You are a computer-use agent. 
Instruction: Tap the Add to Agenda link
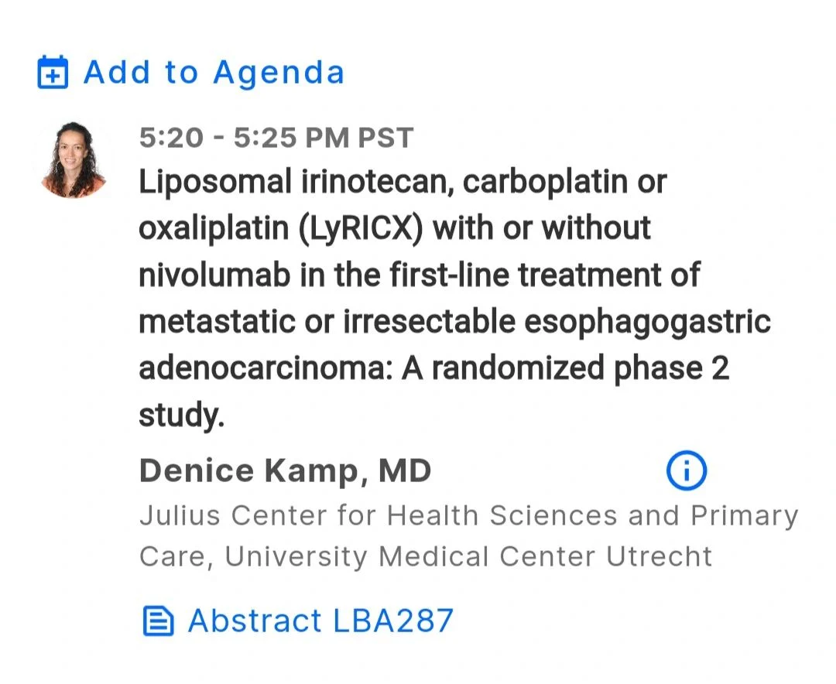[214, 73]
